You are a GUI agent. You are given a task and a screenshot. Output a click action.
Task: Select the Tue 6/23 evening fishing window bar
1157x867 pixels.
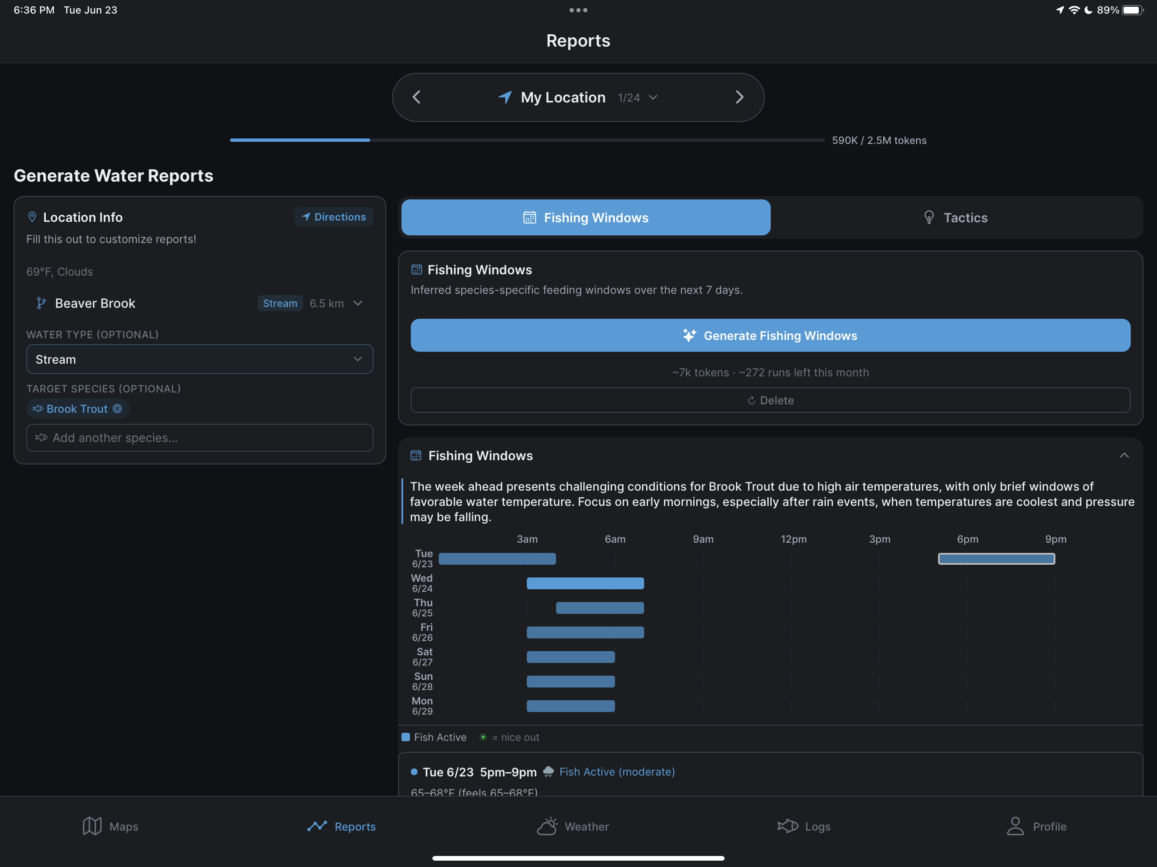pos(996,558)
